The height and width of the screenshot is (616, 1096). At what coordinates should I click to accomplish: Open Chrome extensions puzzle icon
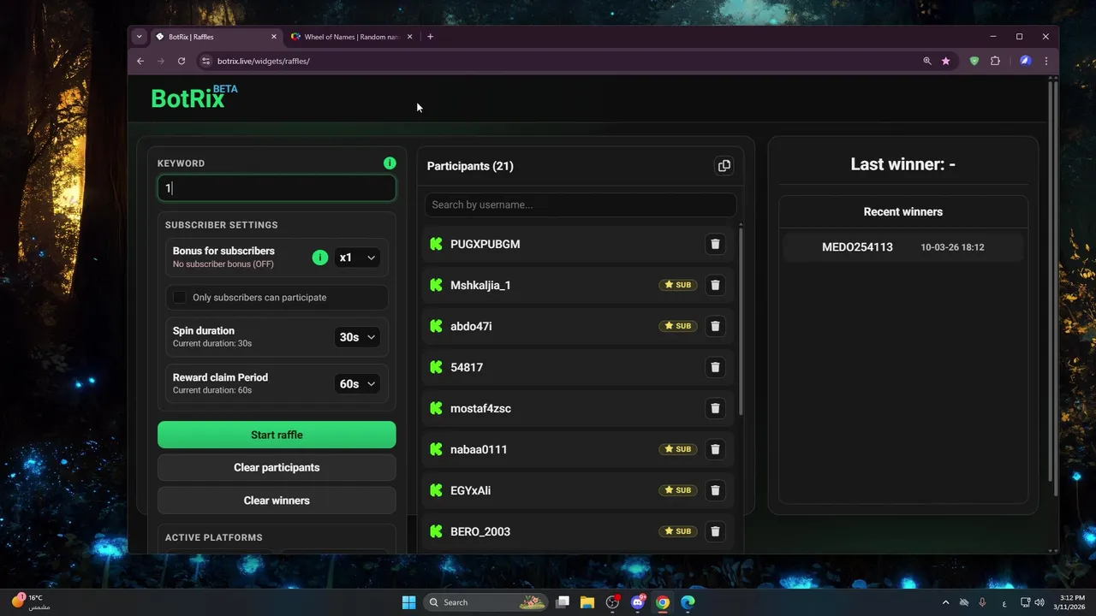point(995,61)
